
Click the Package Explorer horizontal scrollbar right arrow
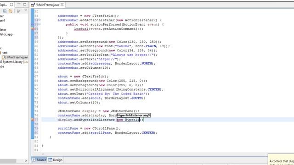pos(26,160)
